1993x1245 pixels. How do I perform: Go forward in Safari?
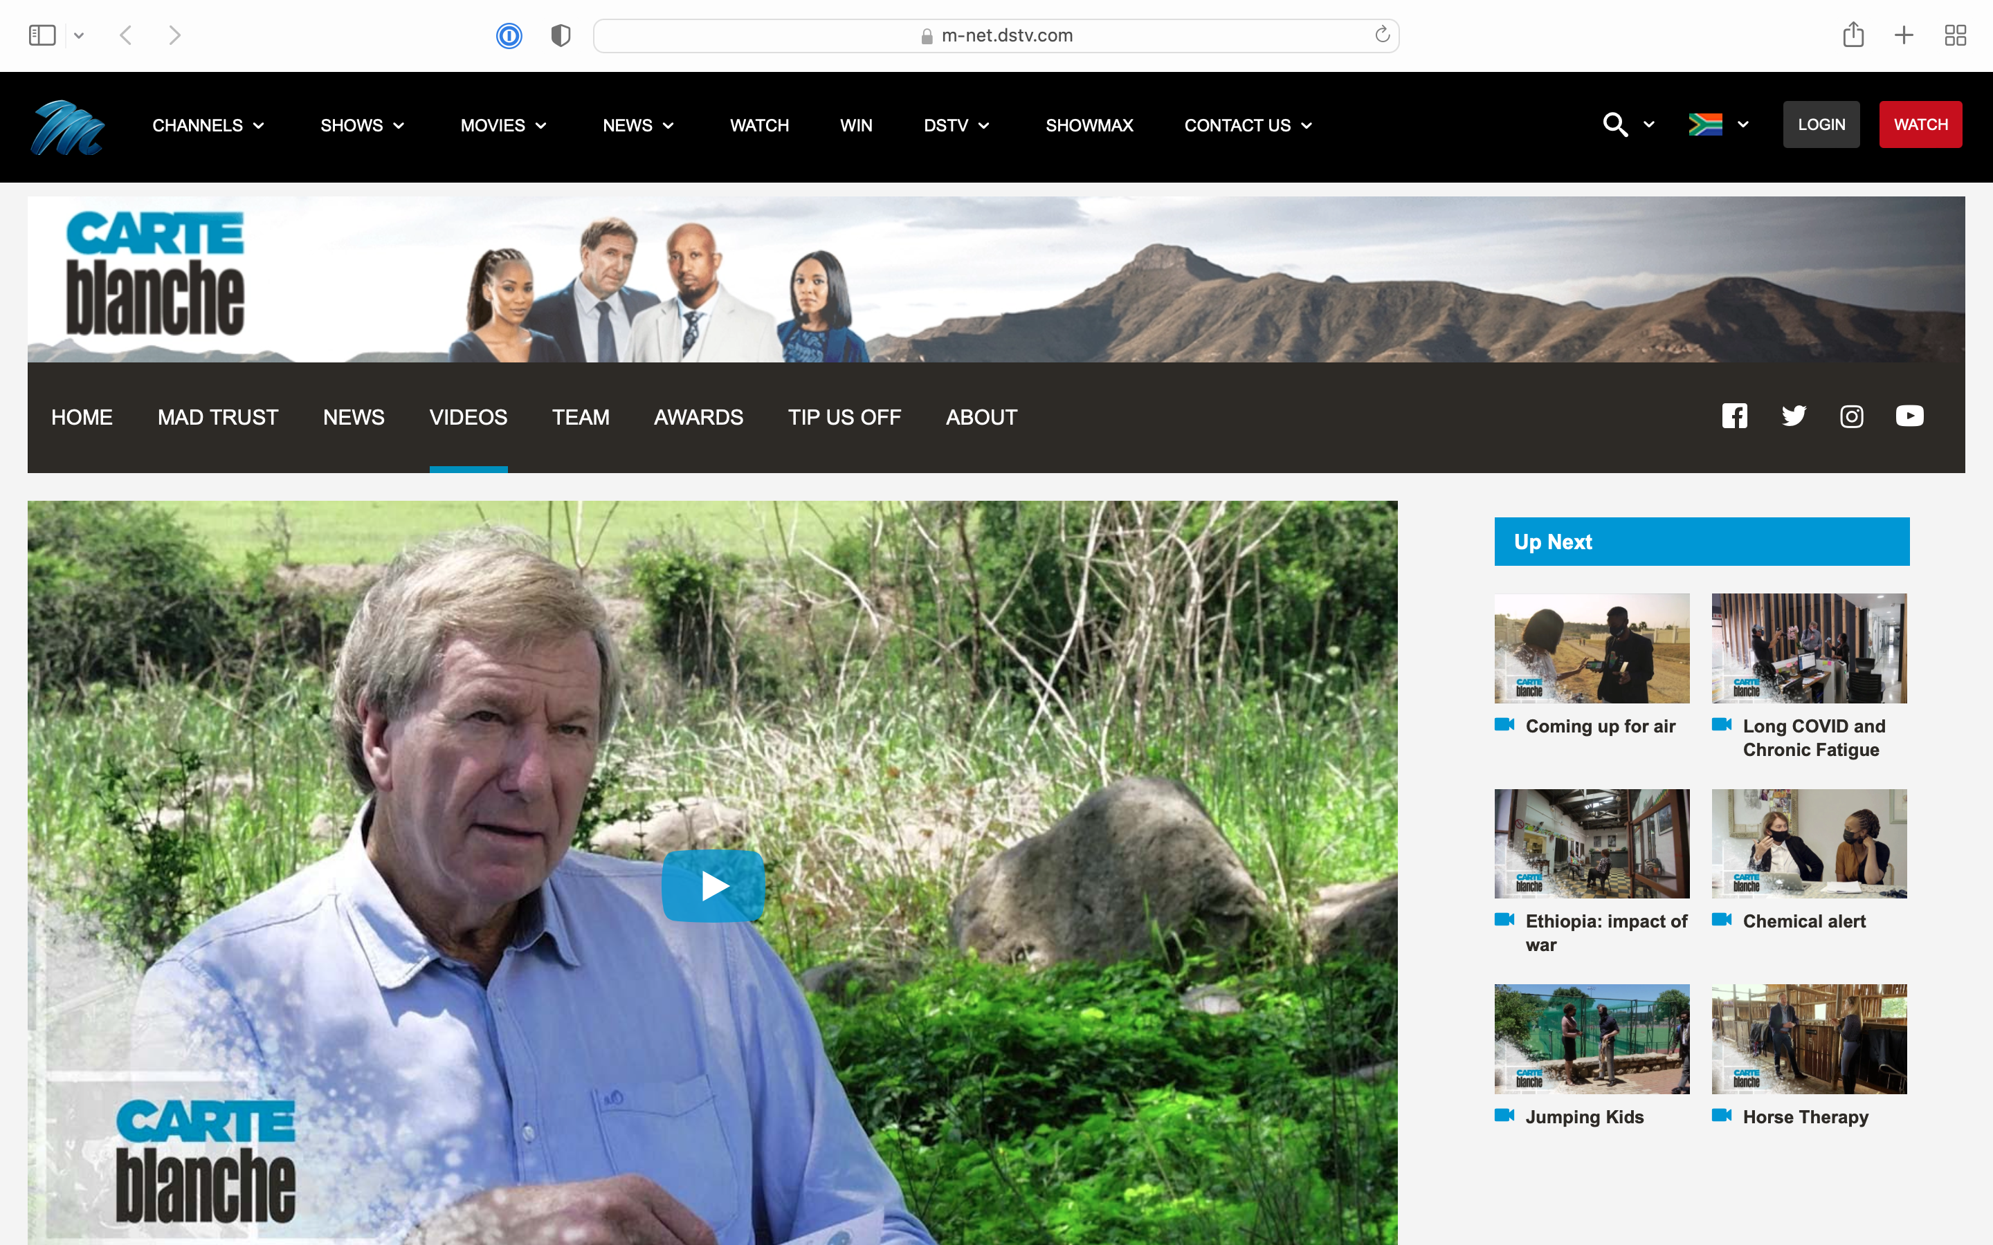point(174,35)
